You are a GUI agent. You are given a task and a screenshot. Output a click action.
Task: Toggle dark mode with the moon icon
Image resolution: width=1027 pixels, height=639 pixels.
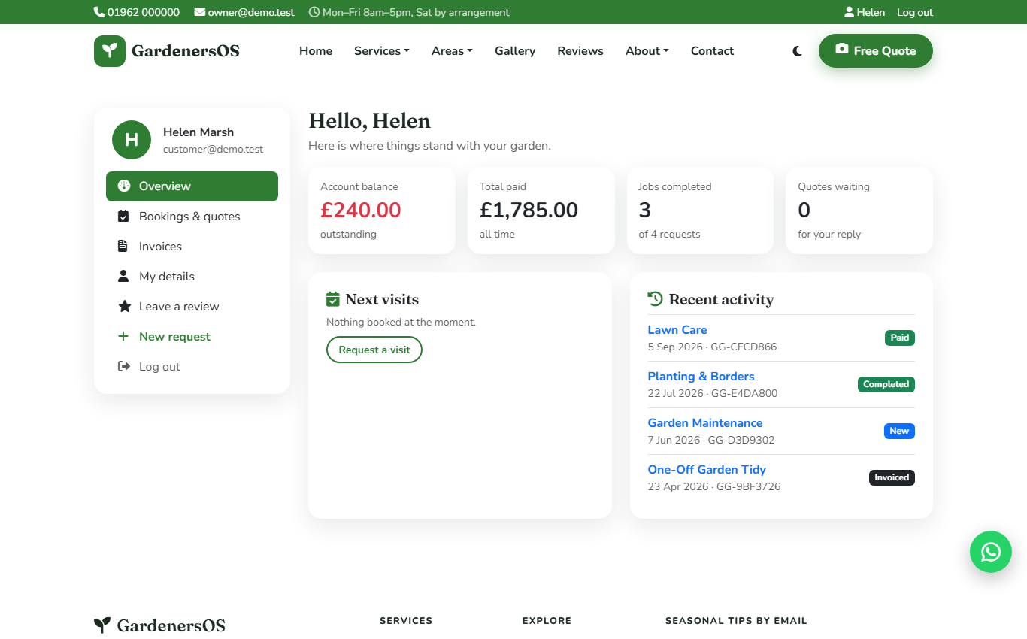pyautogui.click(x=797, y=51)
